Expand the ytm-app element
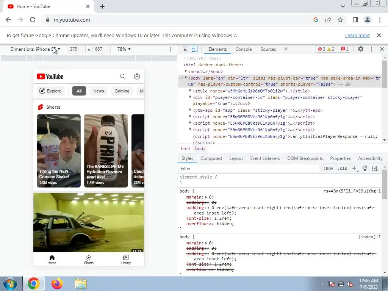The width and height of the screenshot is (388, 291). point(190,110)
